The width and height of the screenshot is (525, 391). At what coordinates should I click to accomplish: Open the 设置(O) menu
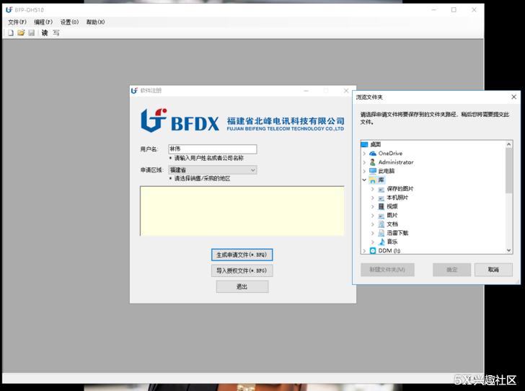click(x=69, y=22)
